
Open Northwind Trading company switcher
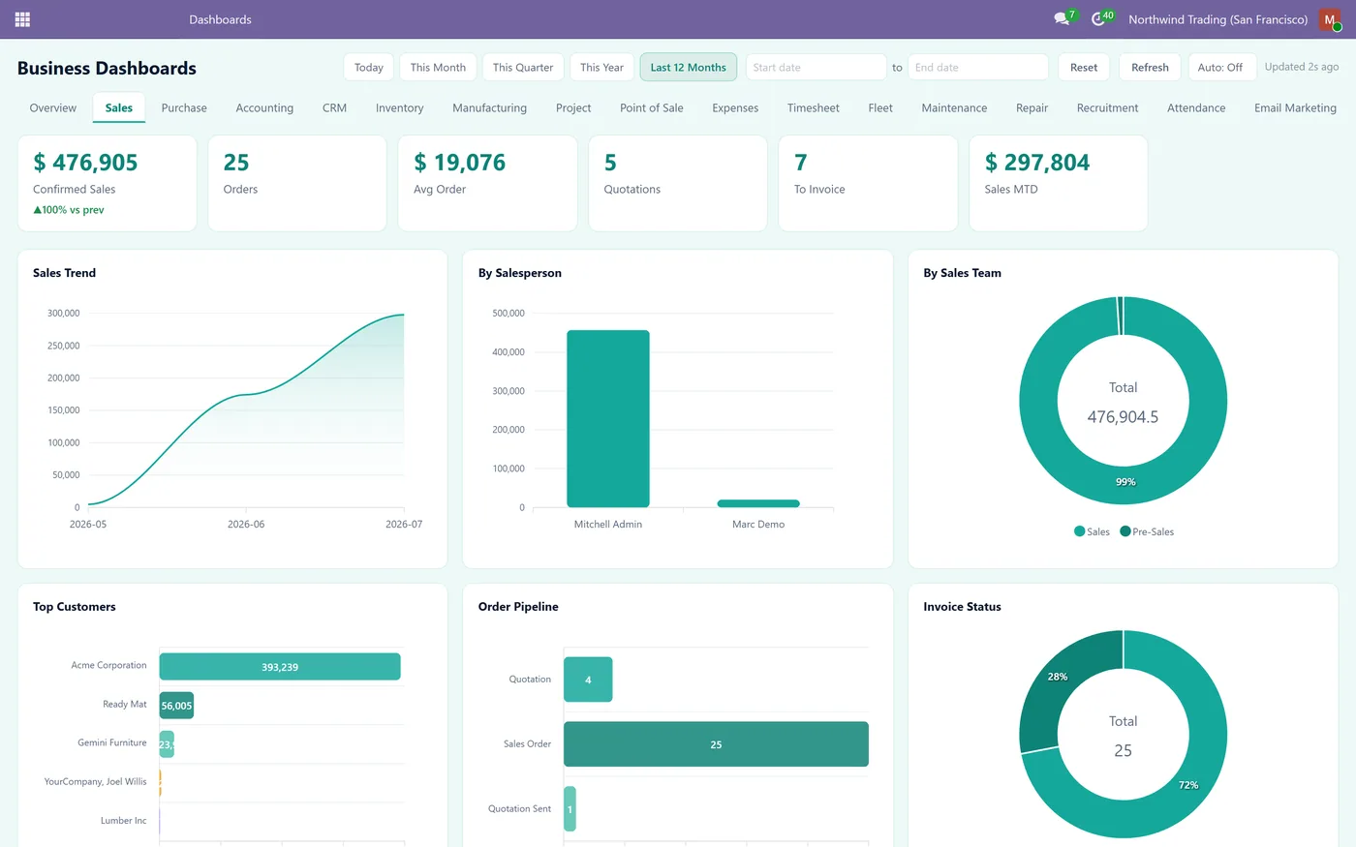[x=1217, y=19]
